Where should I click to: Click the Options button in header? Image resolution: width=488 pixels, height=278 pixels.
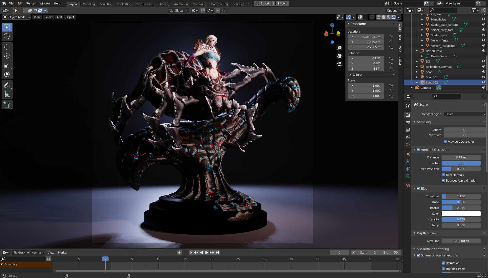point(394,11)
